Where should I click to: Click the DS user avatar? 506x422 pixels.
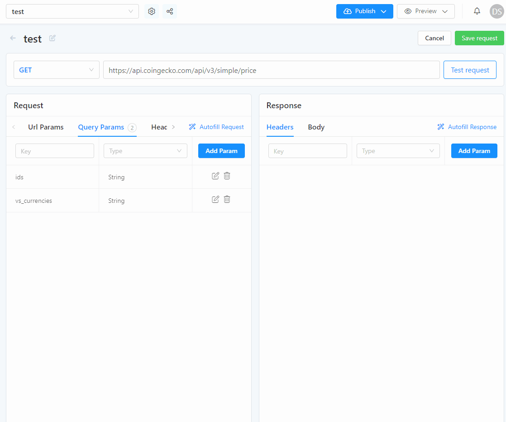click(496, 11)
